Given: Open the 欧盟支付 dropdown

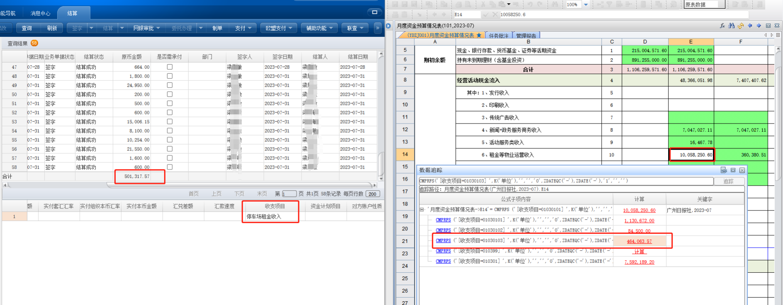Looking at the screenshot, I should pyautogui.click(x=279, y=28).
